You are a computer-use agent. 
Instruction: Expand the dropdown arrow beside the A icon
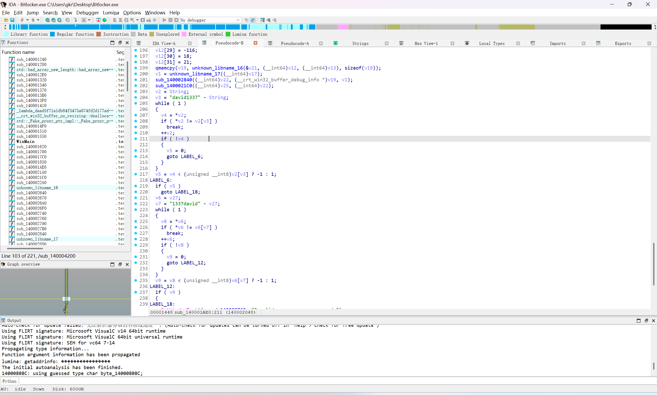89,20
